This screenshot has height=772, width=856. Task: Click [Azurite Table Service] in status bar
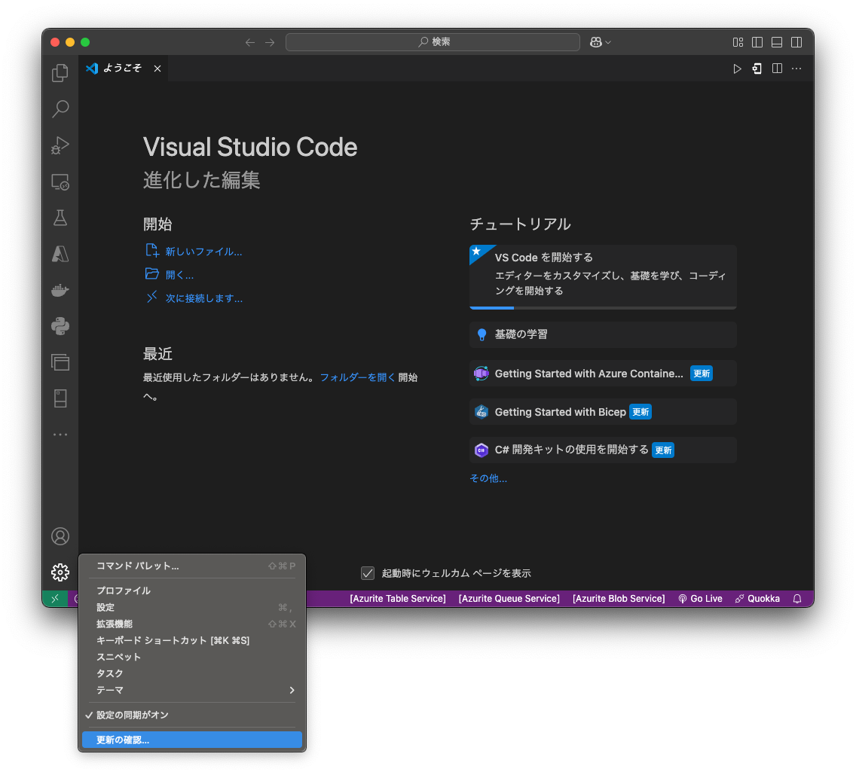pyautogui.click(x=398, y=599)
